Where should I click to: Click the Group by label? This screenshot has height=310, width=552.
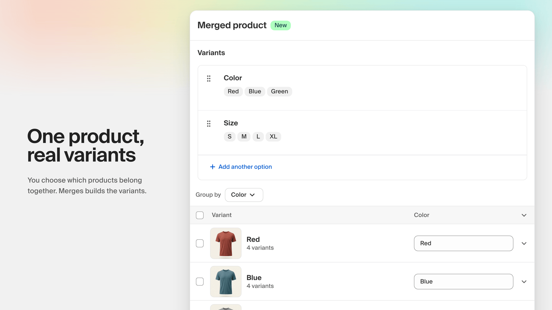[208, 195]
